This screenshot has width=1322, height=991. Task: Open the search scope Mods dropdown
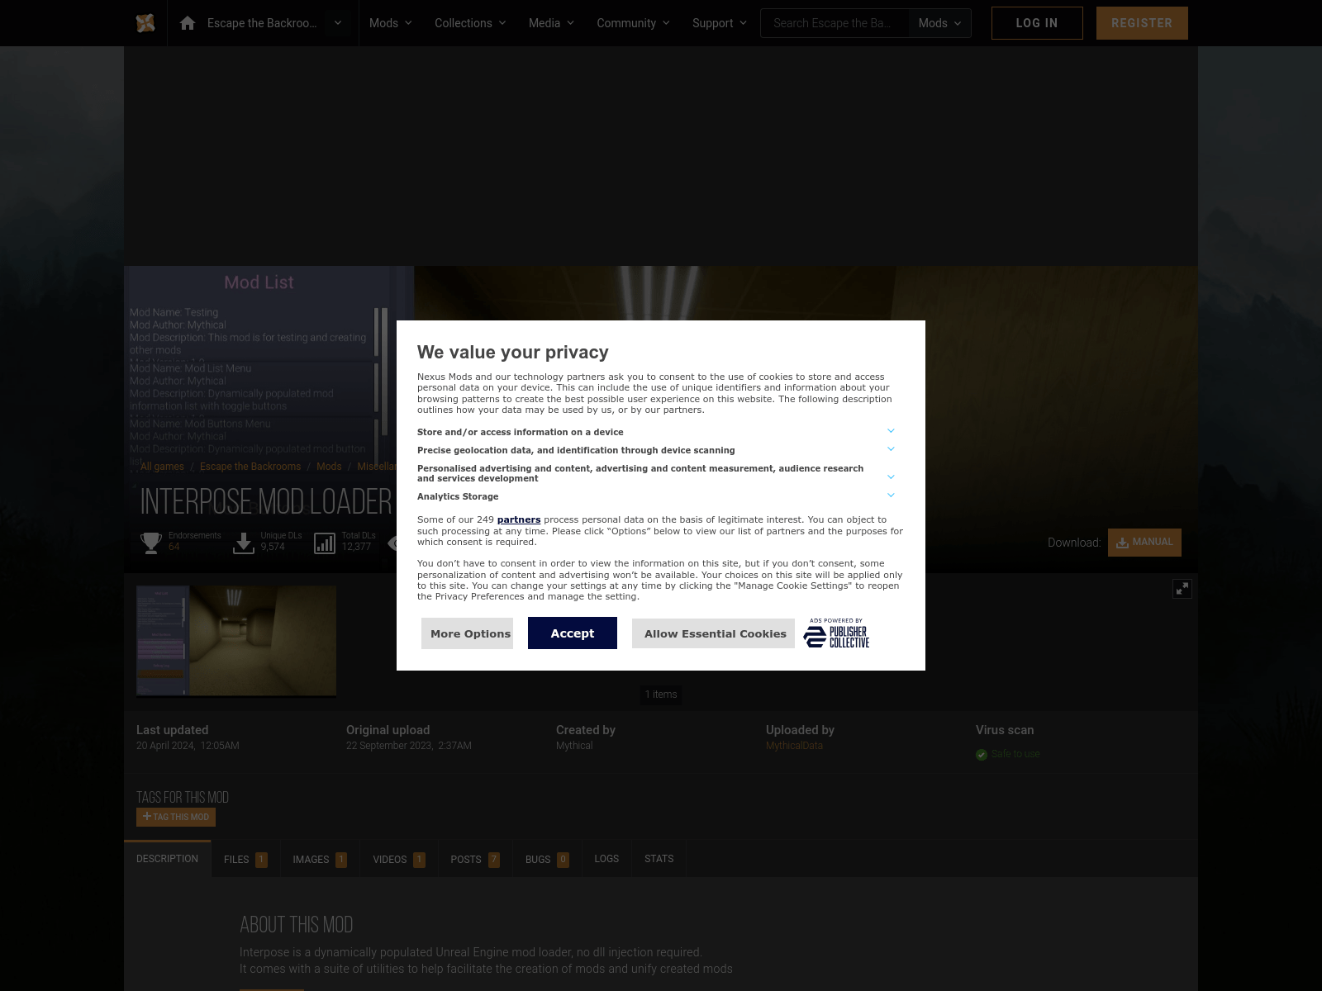939,23
